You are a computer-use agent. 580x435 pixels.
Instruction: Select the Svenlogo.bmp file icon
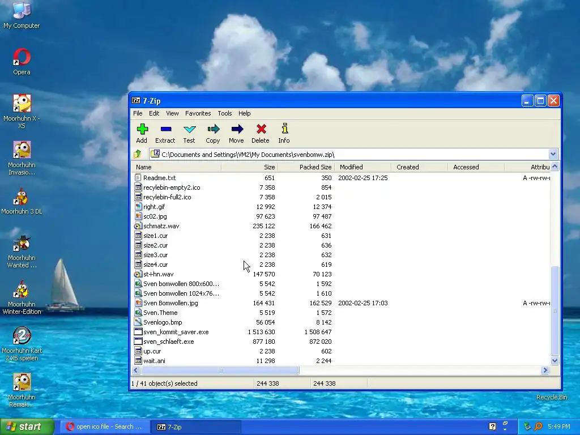point(138,322)
